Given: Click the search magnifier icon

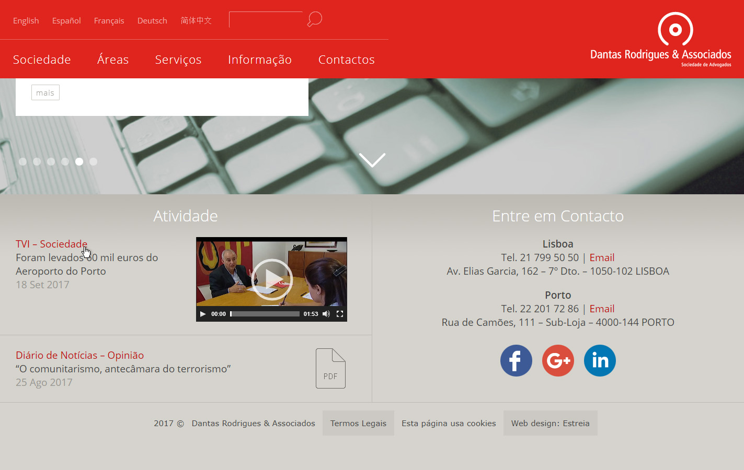Looking at the screenshot, I should click(x=314, y=19).
